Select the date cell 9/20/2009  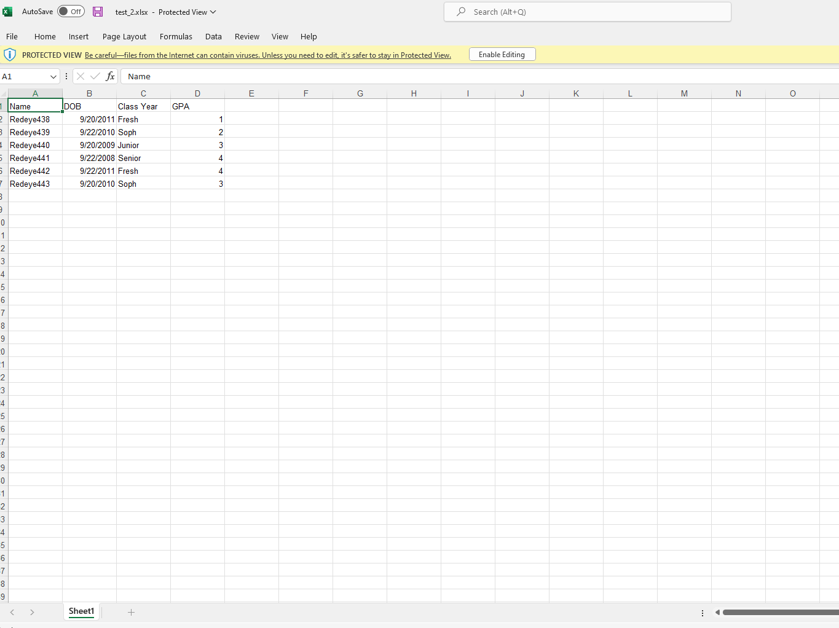(89, 144)
